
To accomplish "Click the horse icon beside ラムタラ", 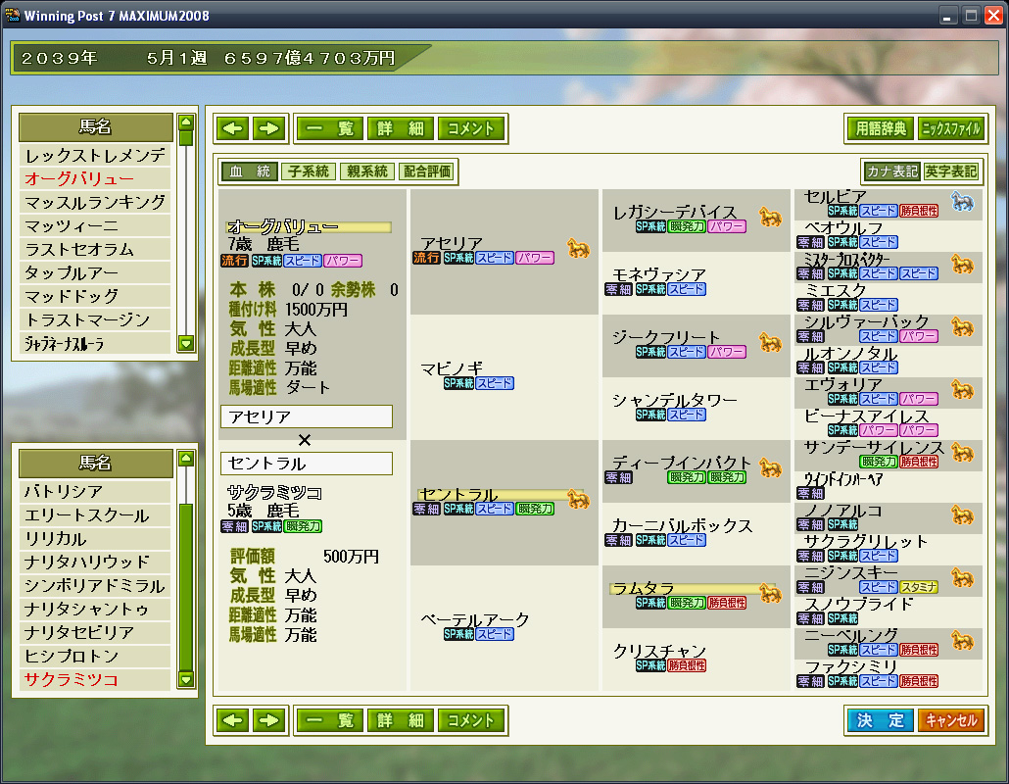I will [770, 593].
